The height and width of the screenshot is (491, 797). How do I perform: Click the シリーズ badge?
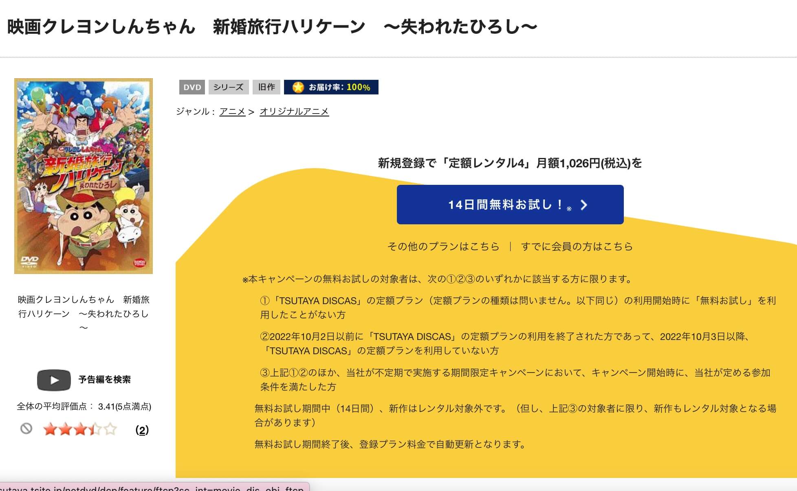[229, 87]
